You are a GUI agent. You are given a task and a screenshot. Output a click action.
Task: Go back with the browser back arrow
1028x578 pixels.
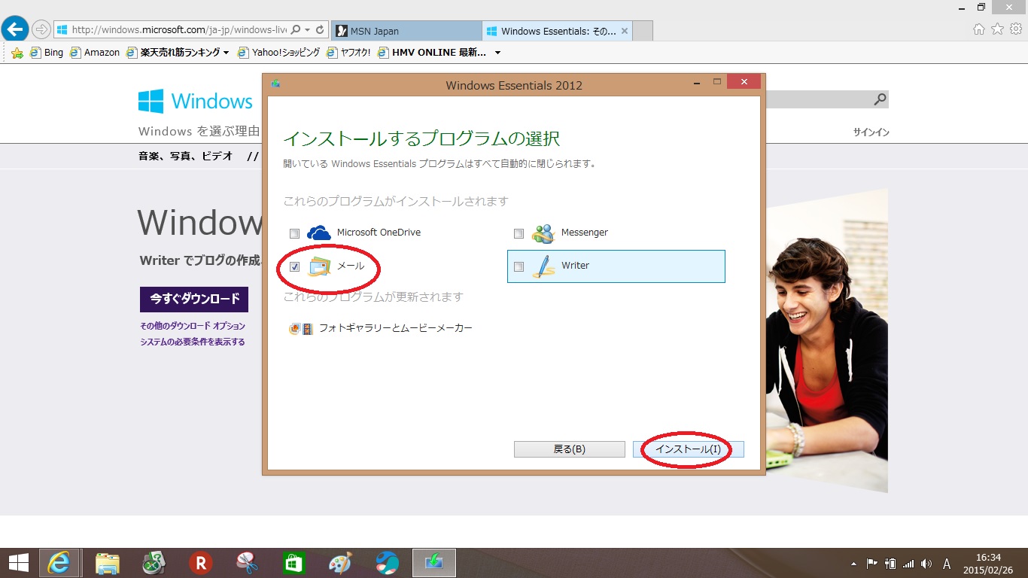[x=15, y=29]
